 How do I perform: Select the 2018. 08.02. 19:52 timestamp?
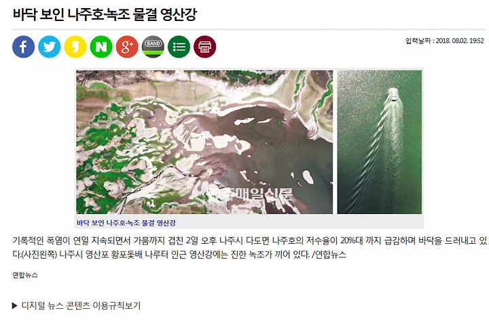tap(460, 41)
